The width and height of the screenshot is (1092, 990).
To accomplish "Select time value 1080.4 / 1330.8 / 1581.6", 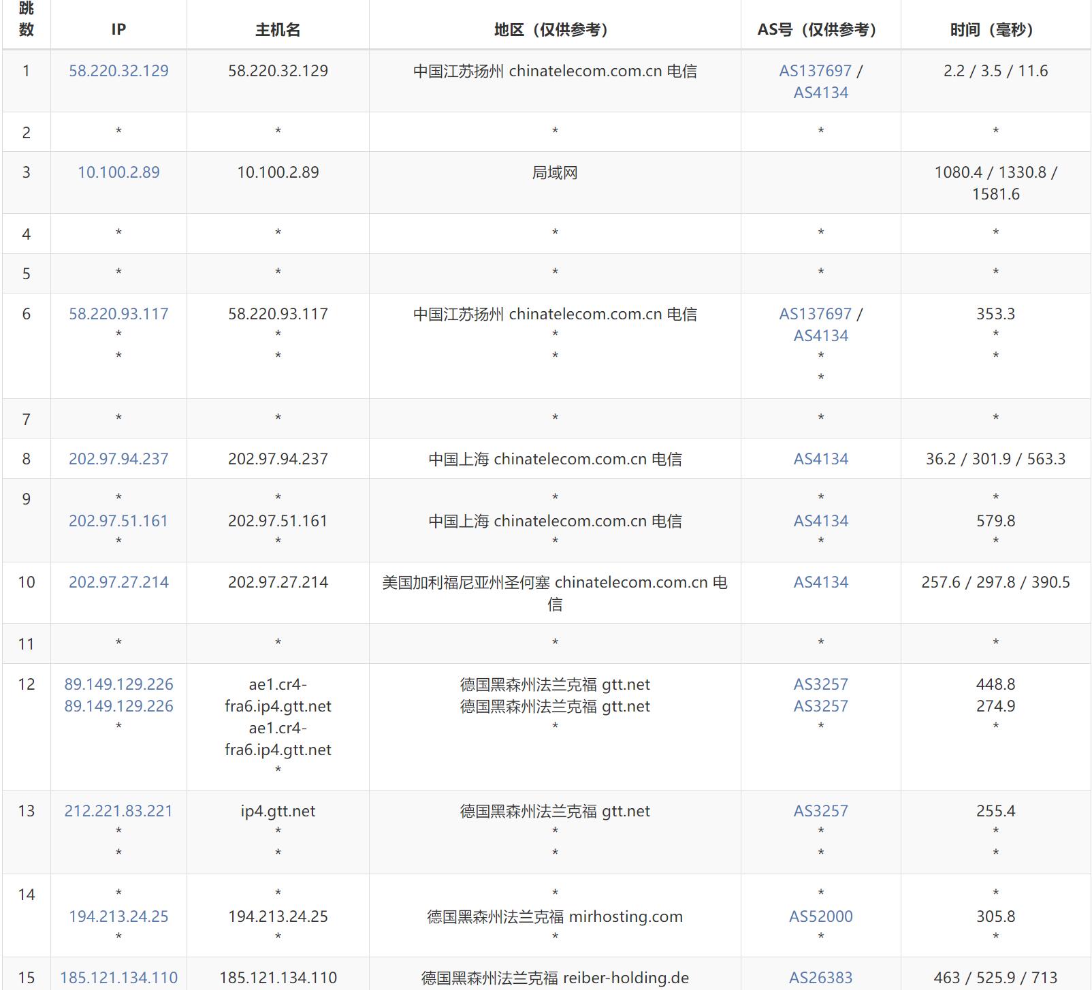I will click(996, 183).
